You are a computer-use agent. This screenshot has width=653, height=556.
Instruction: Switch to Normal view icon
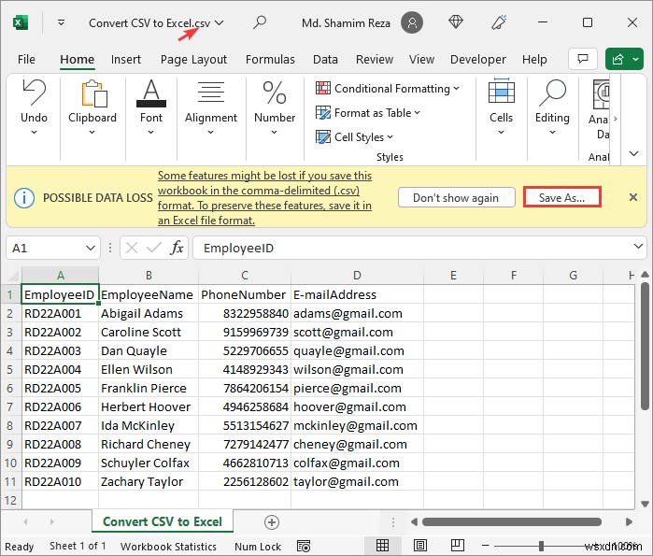tap(382, 545)
